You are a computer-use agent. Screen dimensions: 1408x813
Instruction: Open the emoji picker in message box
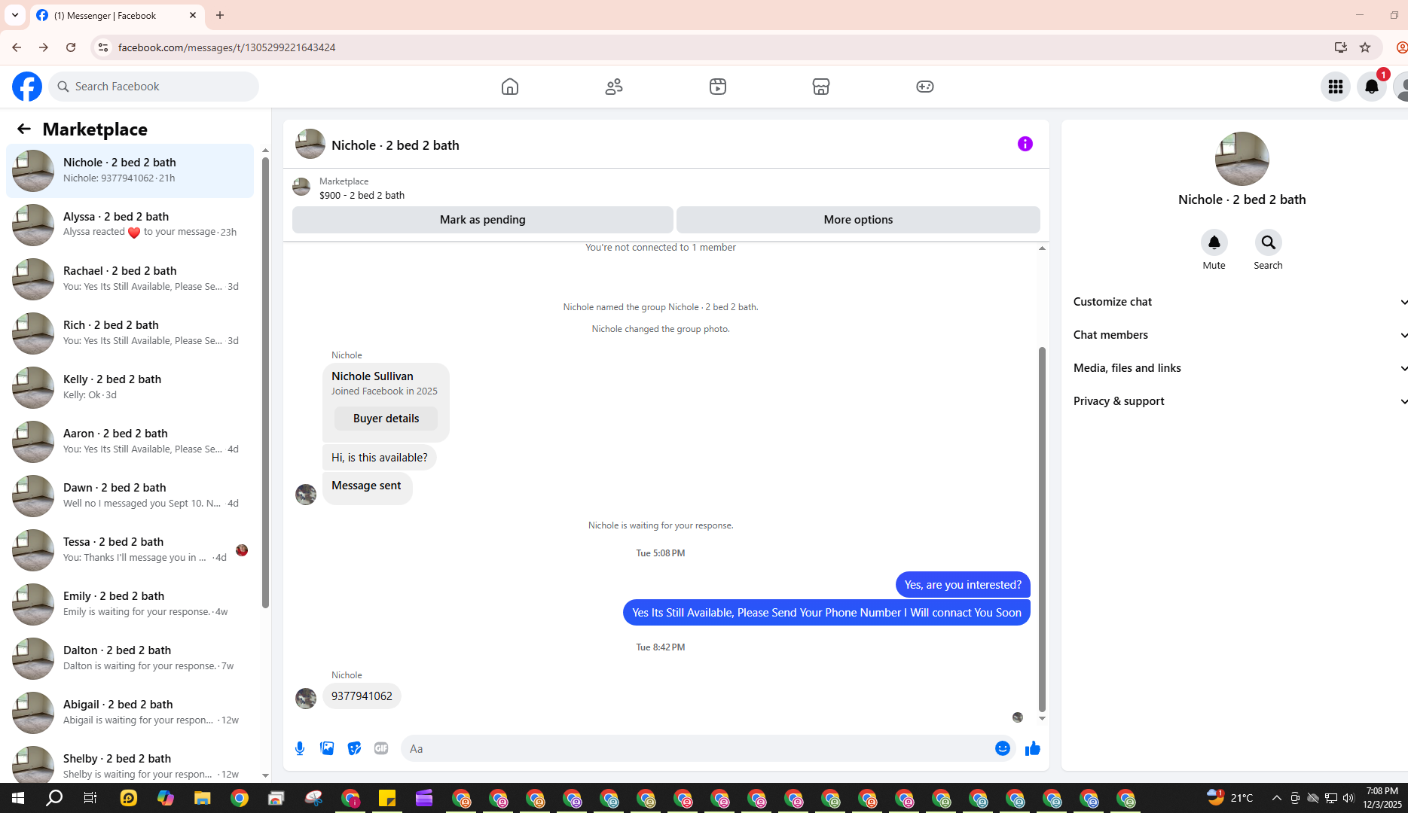point(1003,748)
